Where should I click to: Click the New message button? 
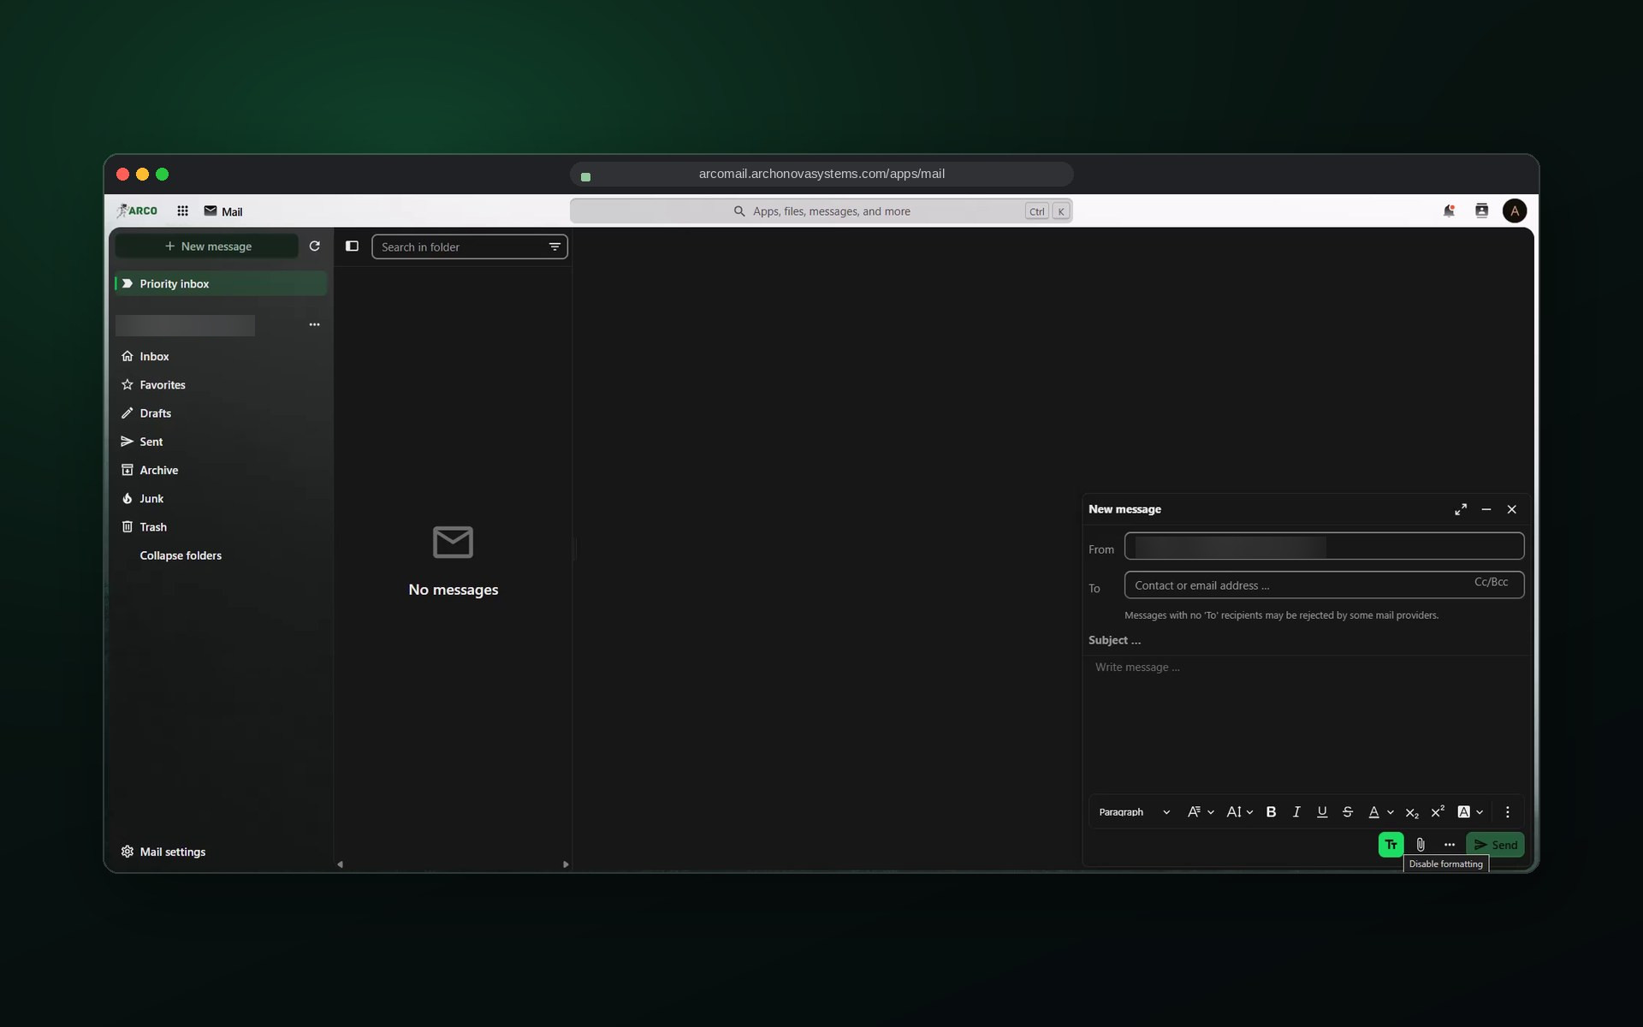point(207,246)
